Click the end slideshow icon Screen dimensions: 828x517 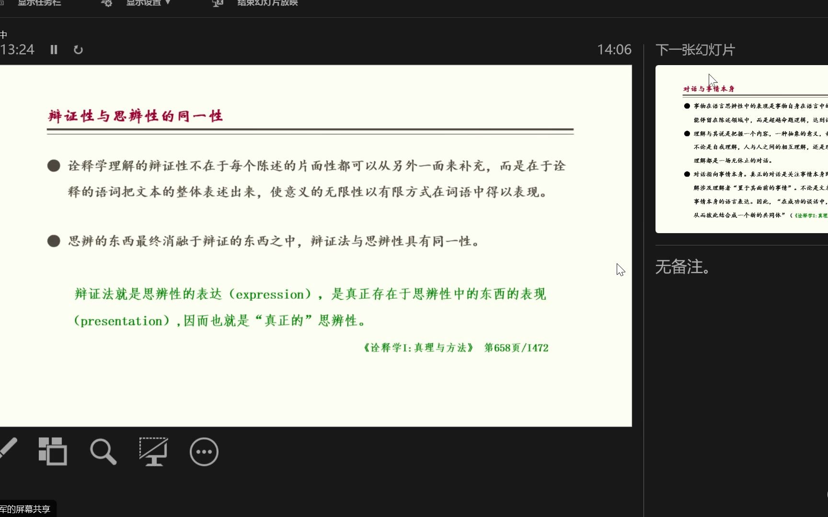pyautogui.click(x=218, y=3)
